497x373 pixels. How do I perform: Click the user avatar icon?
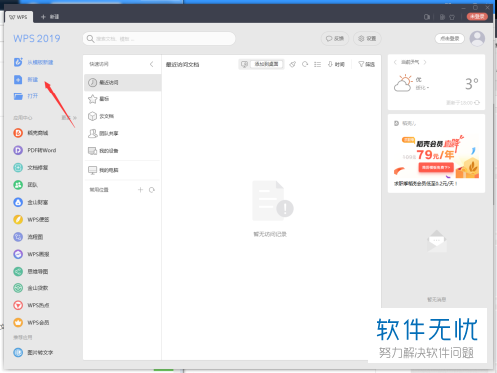click(477, 39)
